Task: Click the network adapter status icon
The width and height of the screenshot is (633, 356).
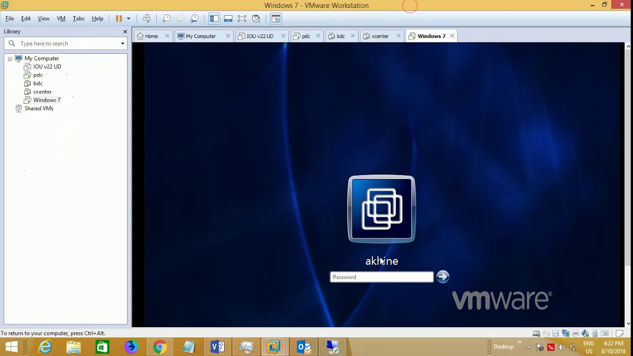Action: [x=566, y=333]
